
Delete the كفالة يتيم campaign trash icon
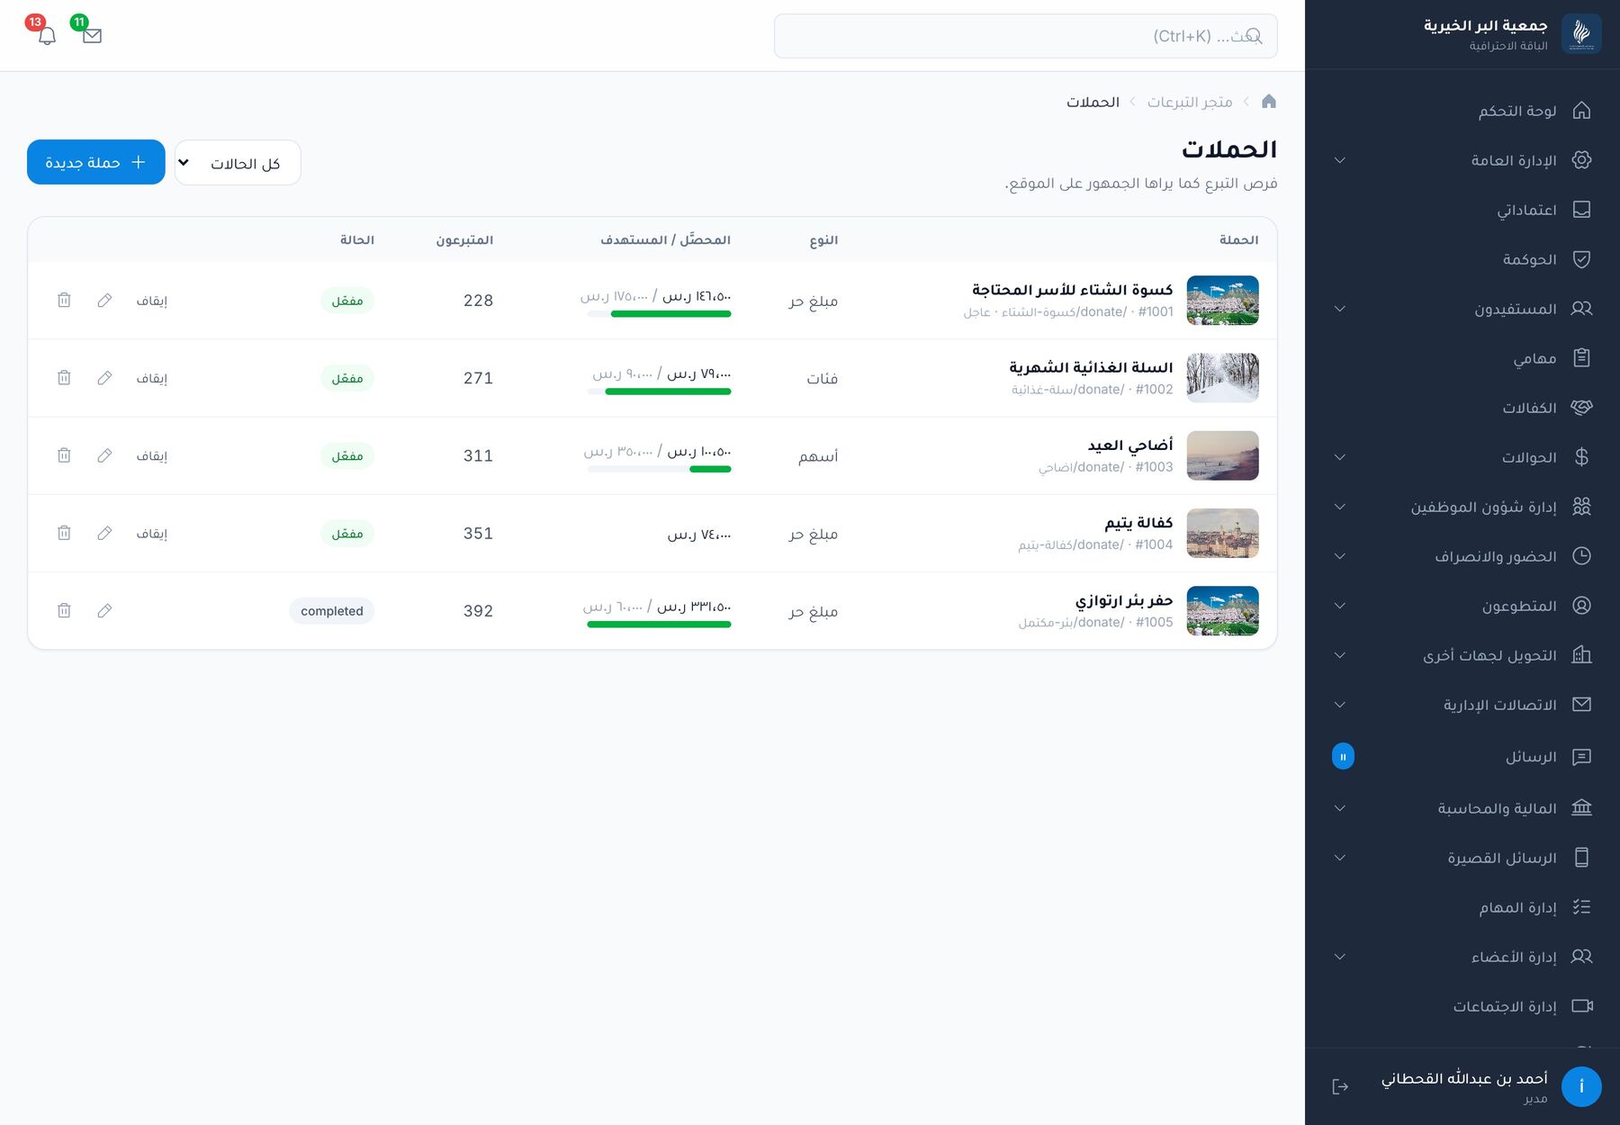64,534
